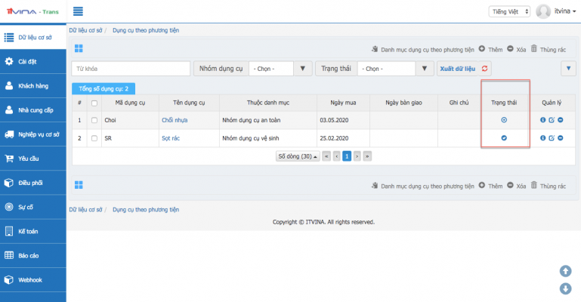Click the remove icon for Chổi nhựa row

coord(561,120)
